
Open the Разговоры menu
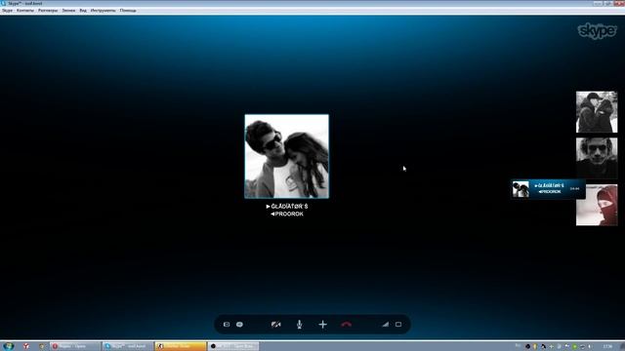pyautogui.click(x=48, y=11)
